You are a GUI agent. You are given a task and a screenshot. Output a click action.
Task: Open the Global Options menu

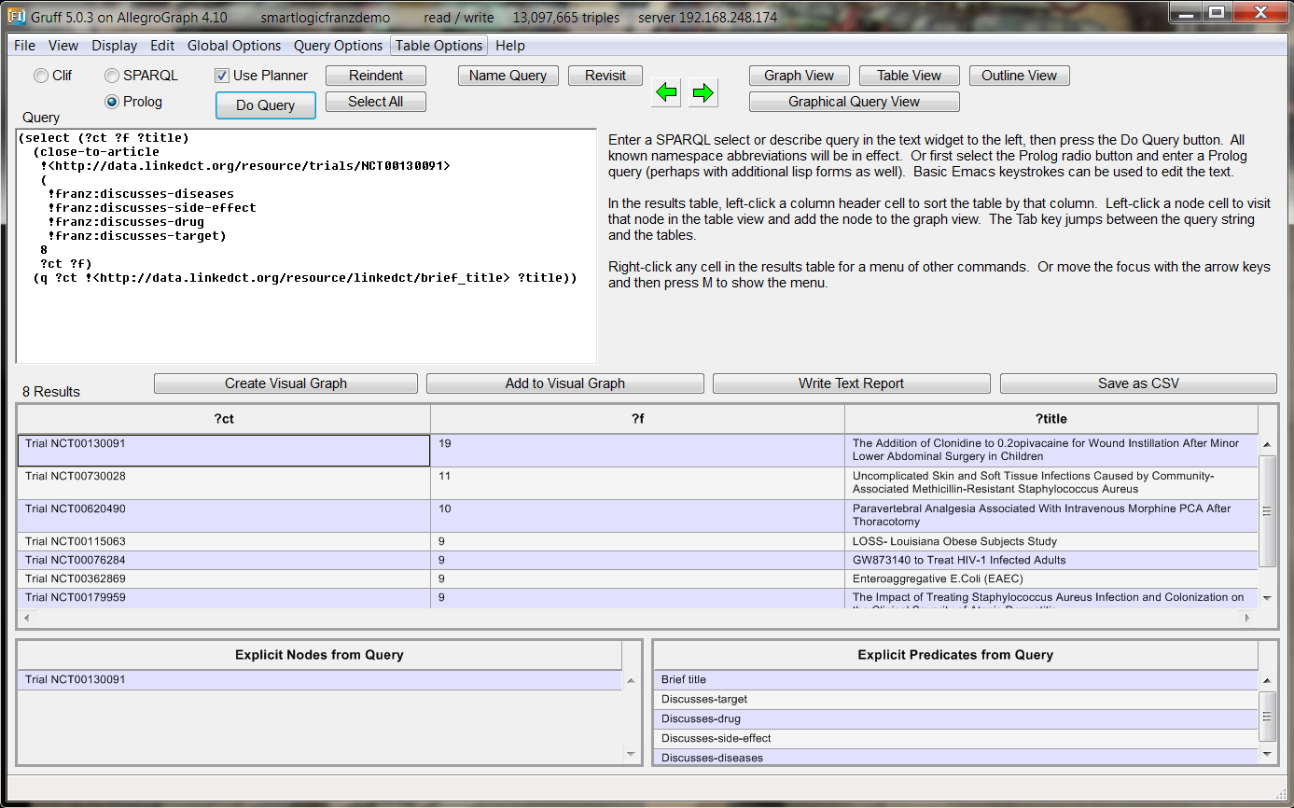click(x=234, y=46)
